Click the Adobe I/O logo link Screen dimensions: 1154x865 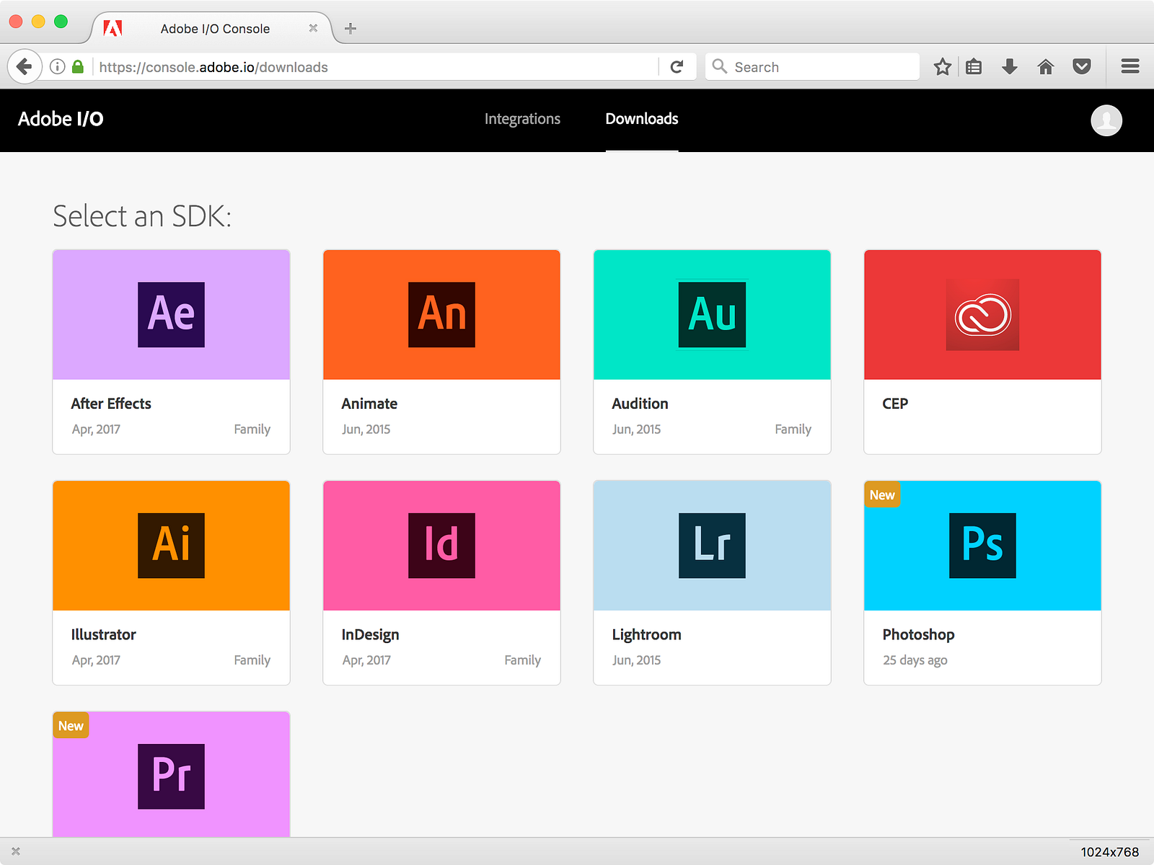click(x=61, y=119)
